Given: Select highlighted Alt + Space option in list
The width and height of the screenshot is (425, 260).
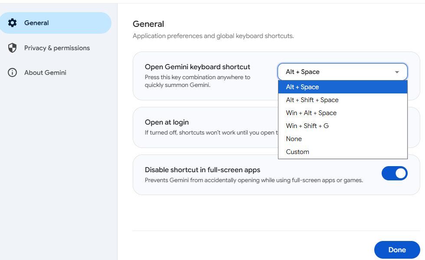Looking at the screenshot, I should pos(343,87).
